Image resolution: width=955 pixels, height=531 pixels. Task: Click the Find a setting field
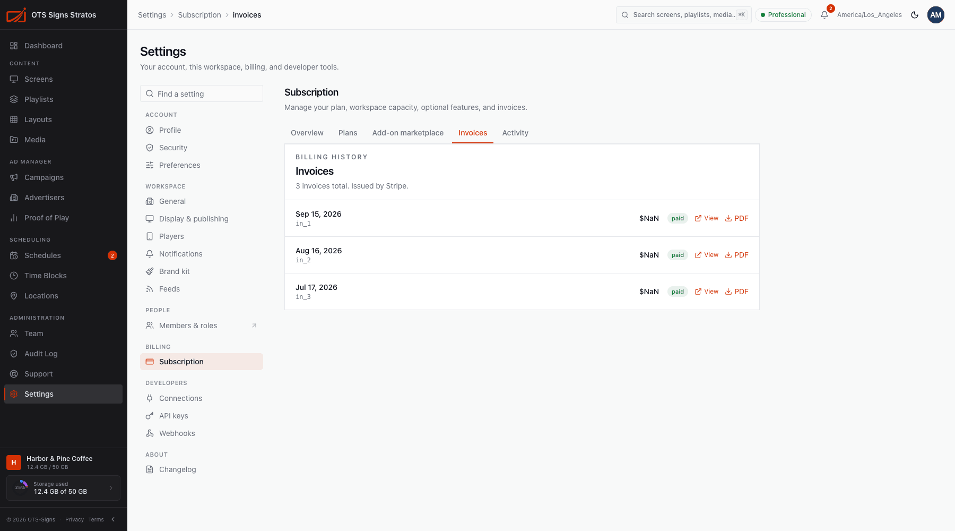202,93
